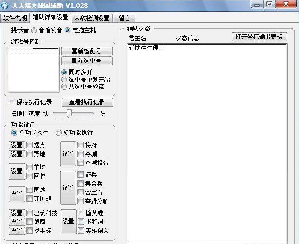Tick the 将府 checkbox
Viewport: 299px width, 244px height.
click(x=80, y=145)
